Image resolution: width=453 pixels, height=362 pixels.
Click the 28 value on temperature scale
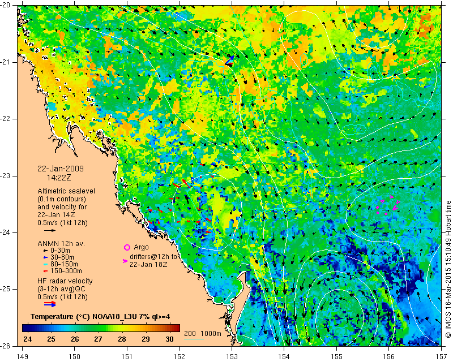[x=122, y=339]
